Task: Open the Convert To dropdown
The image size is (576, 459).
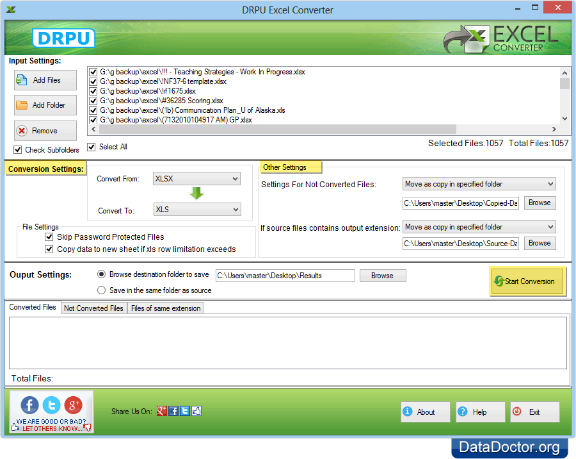Action: click(x=196, y=210)
